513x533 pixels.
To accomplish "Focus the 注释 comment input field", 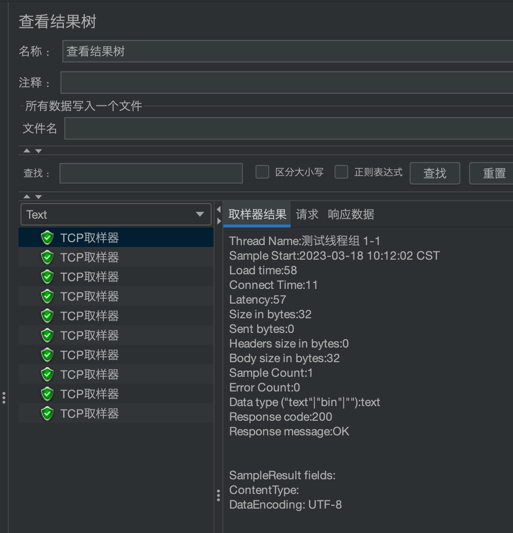I will (287, 82).
